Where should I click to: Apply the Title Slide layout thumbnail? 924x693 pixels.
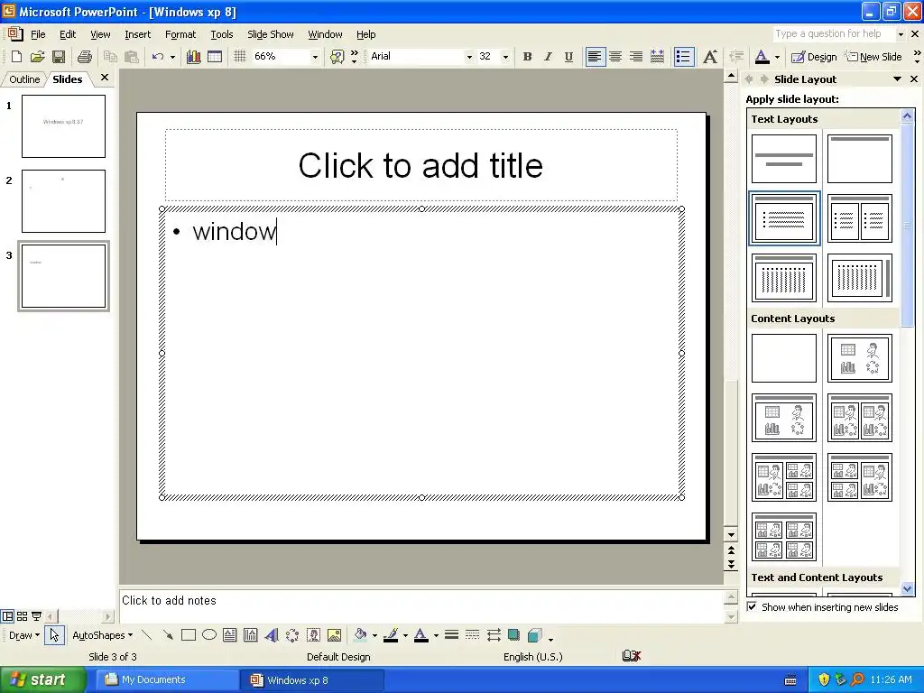pos(784,159)
